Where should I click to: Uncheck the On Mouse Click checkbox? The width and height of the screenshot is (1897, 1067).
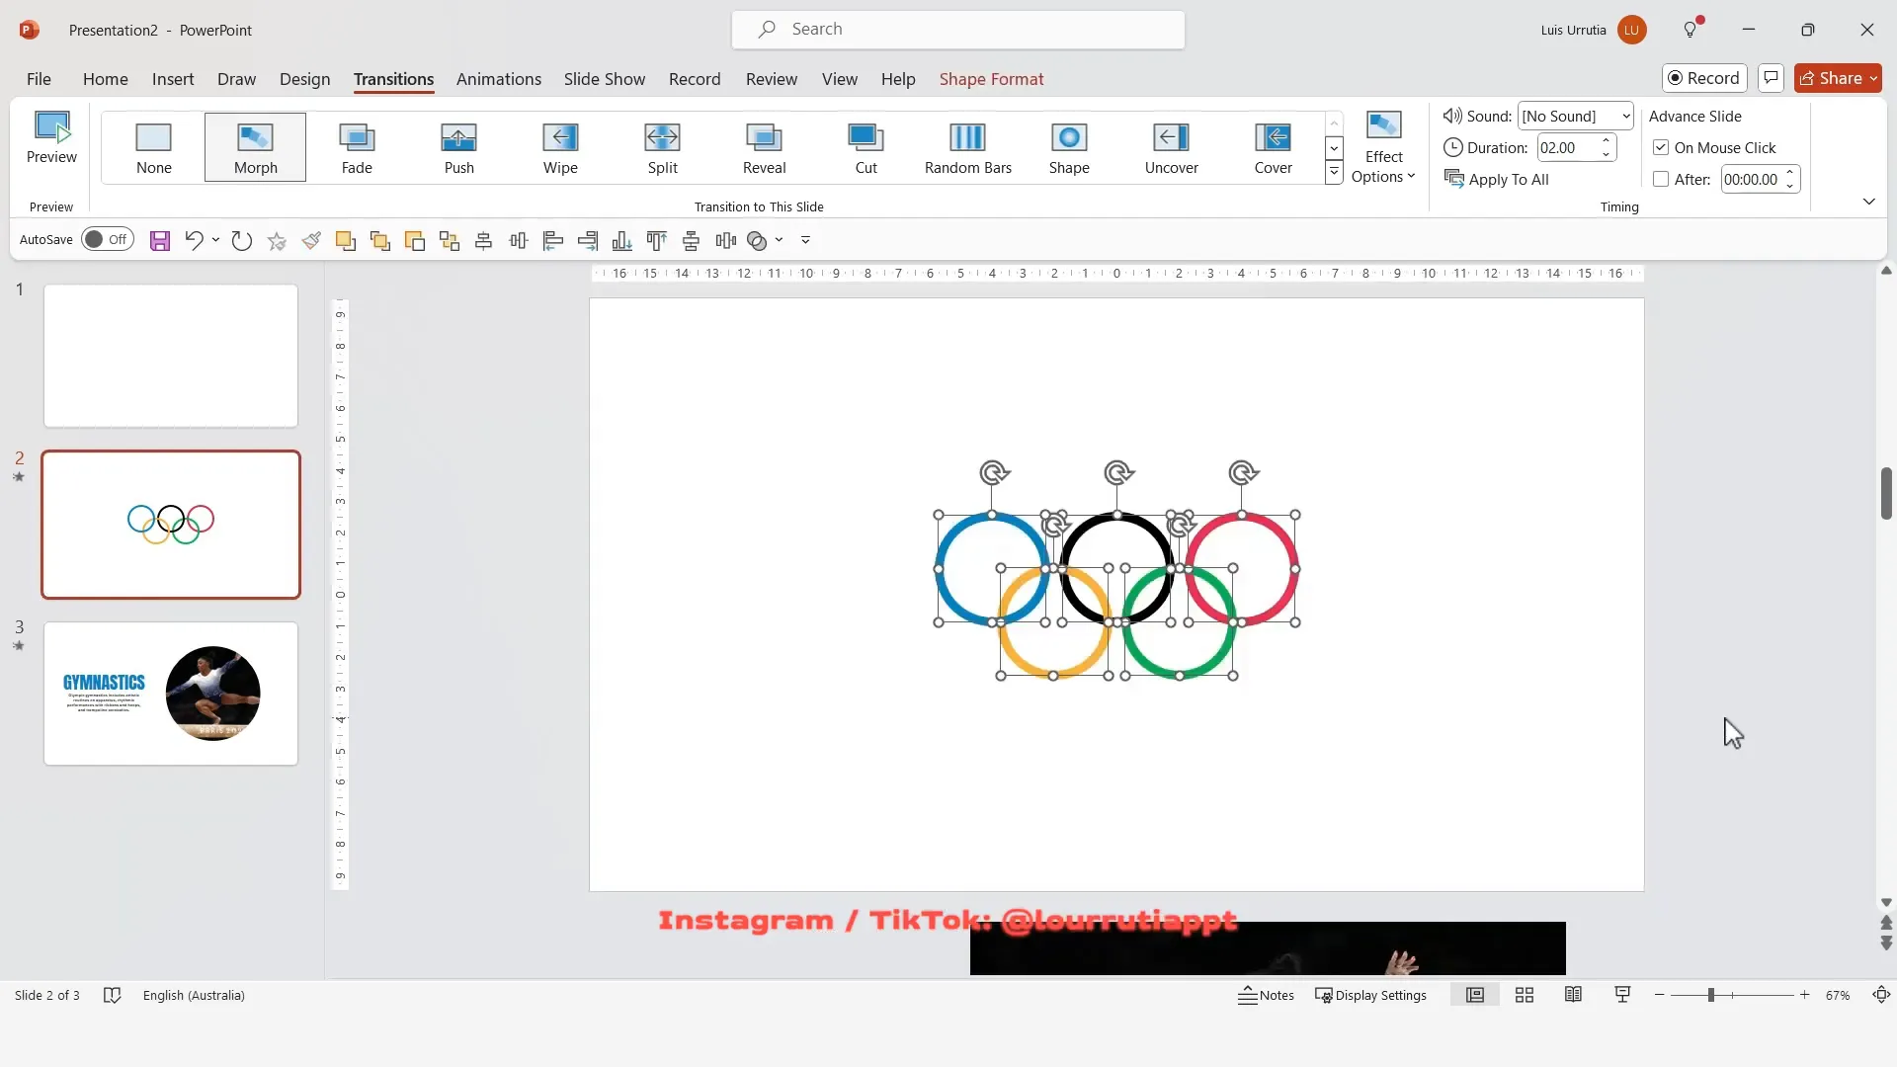point(1661,147)
